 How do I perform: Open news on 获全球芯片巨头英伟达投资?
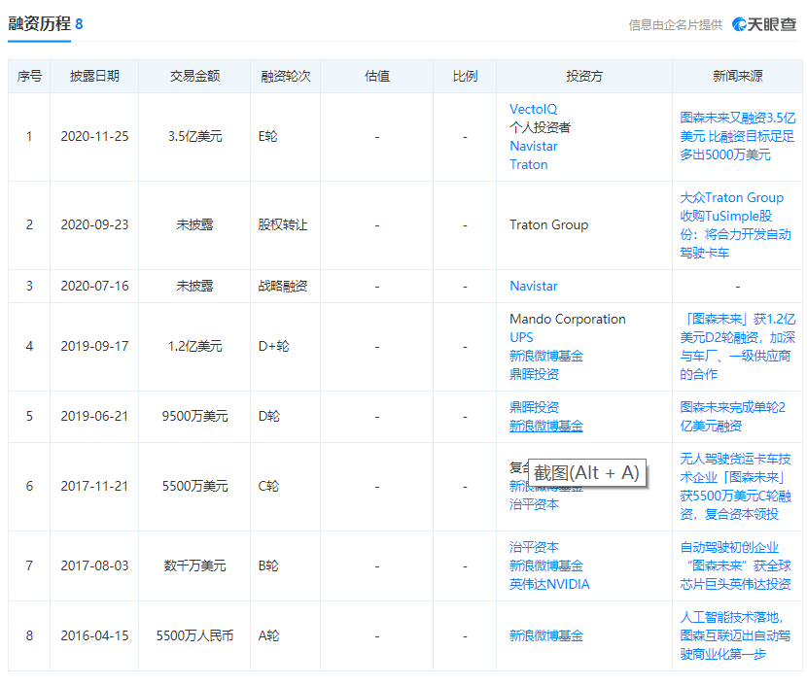tap(735, 565)
